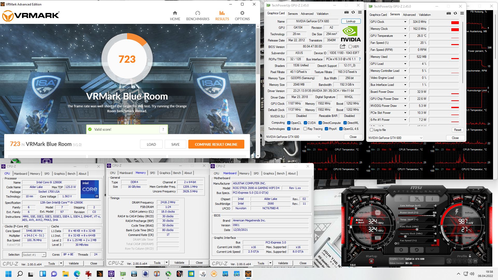This screenshot has height=280, width=498.
Task: Open hamburger menu in GPU-Z Sensors window
Action: click(462, 13)
